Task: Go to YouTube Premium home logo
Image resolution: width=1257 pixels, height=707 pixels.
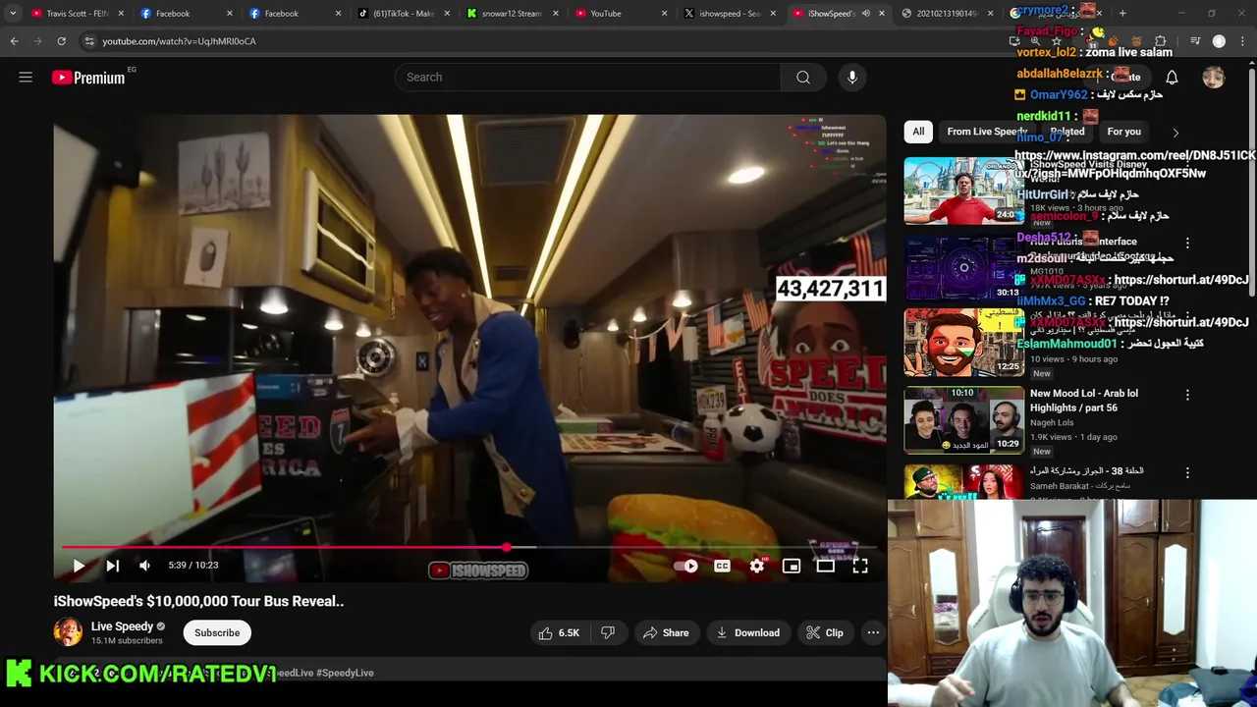Action: [x=88, y=78]
